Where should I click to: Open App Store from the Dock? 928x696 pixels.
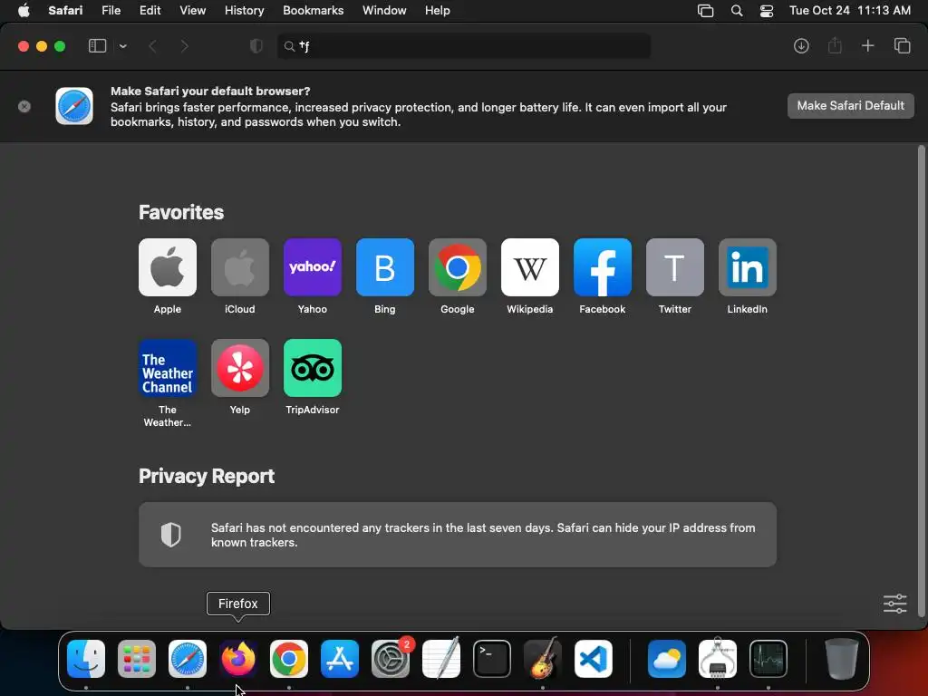[340, 659]
